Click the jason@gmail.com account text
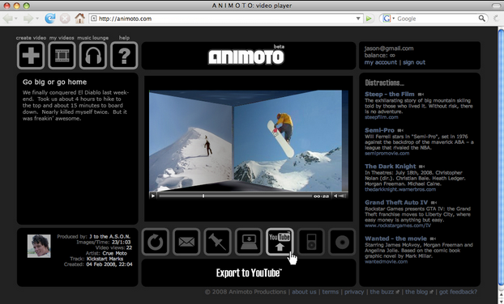This screenshot has width=504, height=304. pyautogui.click(x=389, y=49)
